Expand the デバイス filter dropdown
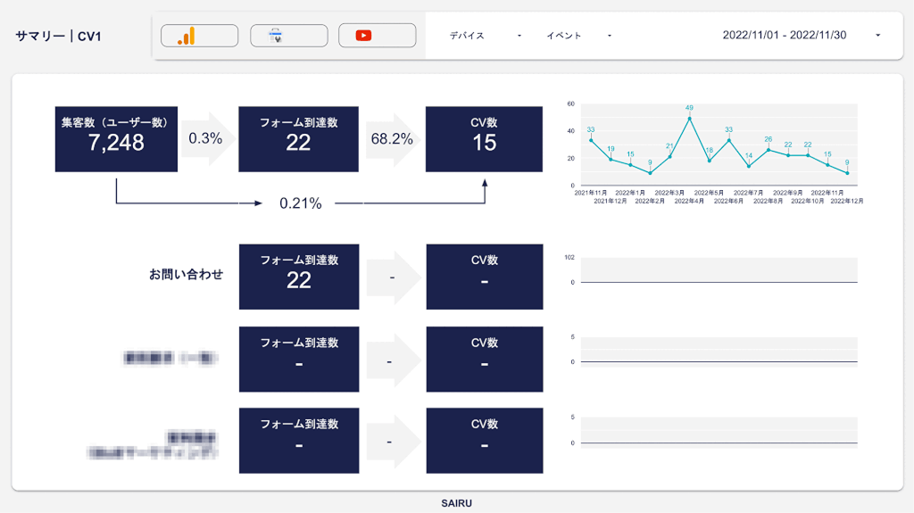Screen dimensions: 914x513 point(485,36)
